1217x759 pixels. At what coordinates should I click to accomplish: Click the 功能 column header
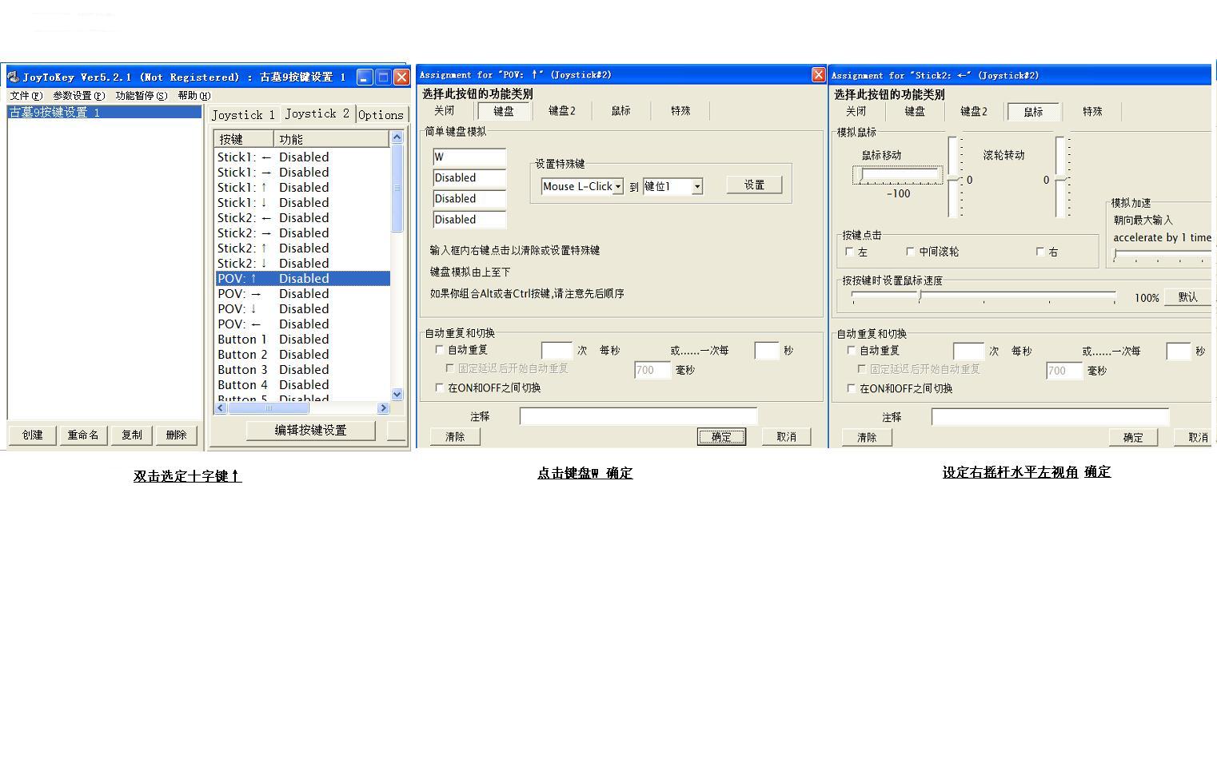[x=331, y=139]
